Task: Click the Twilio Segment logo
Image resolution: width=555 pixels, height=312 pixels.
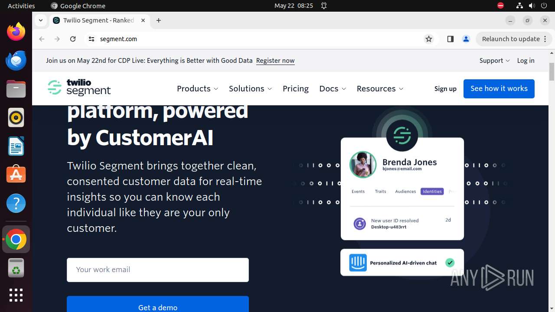Action: click(x=79, y=88)
